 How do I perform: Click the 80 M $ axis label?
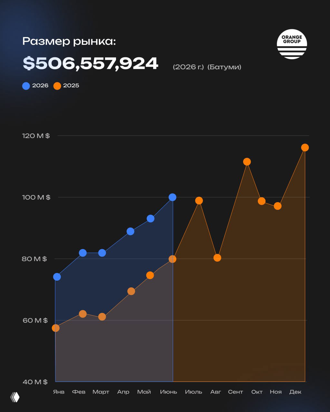point(34,259)
